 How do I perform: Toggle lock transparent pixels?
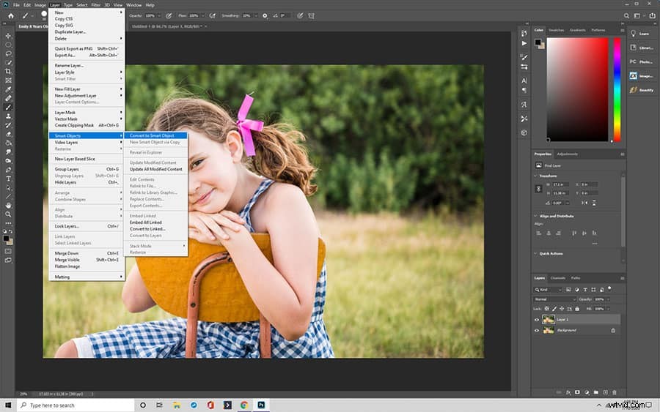547,309
